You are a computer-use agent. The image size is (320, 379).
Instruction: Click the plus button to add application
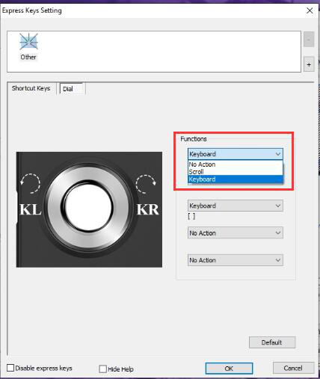(x=309, y=64)
